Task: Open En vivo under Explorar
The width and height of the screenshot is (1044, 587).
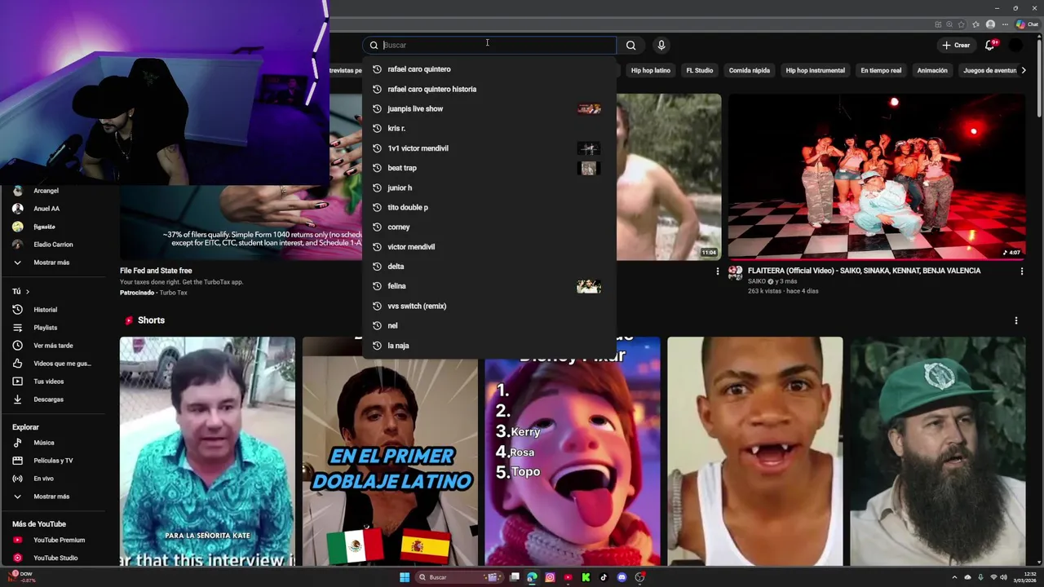Action: (43, 479)
